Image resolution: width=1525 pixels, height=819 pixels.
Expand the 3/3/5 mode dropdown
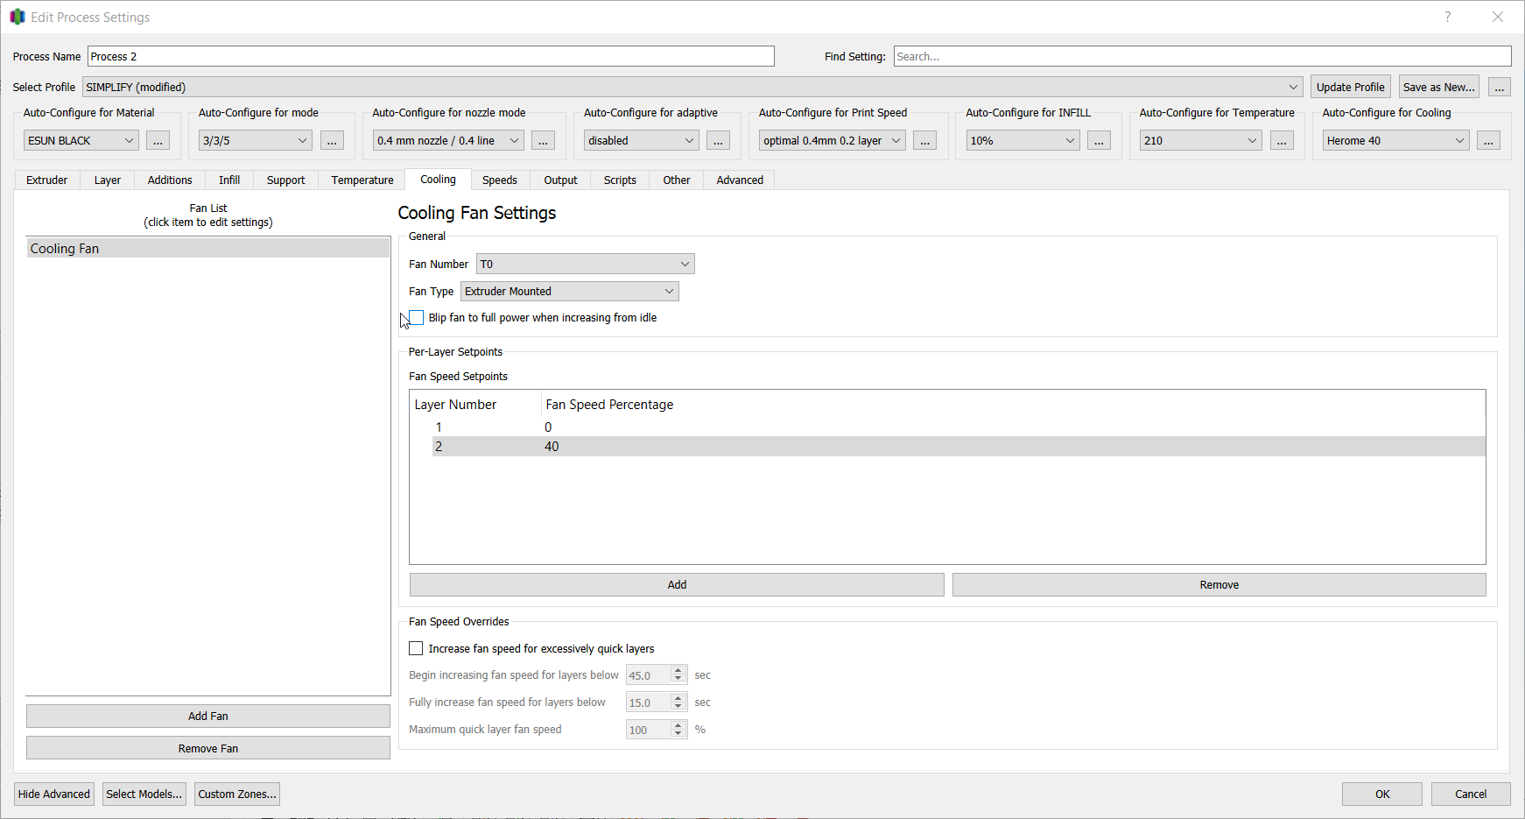(255, 140)
